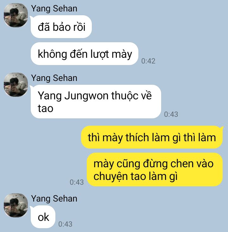Tap the 0:43 timestamp left of yellow bubble
The image size is (228, 232).
point(77,182)
